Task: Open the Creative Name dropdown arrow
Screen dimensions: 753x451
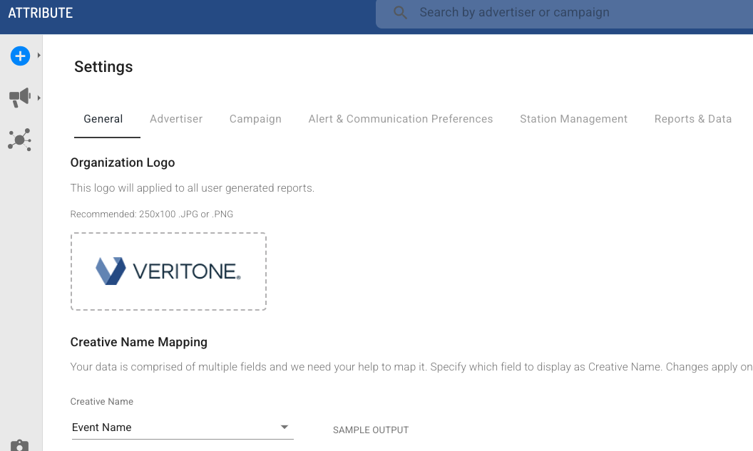Action: tap(284, 427)
